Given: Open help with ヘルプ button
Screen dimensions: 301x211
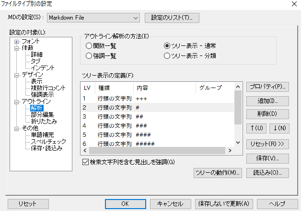Looking at the screenshot, I should pos(278,204).
